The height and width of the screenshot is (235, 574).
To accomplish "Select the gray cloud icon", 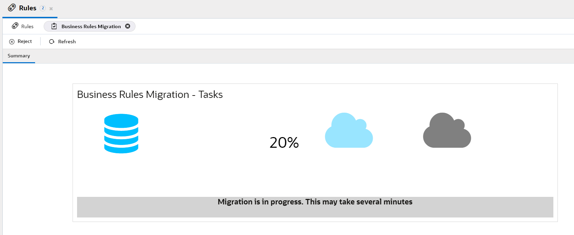I will click(446, 131).
